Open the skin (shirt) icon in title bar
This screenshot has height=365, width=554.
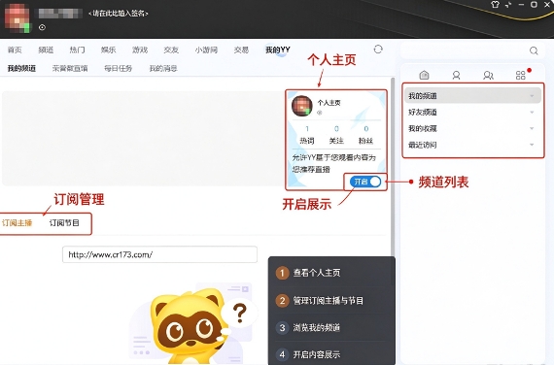pos(495,5)
